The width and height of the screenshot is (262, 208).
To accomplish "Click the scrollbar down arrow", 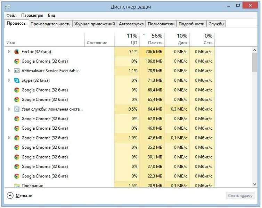I will click(x=254, y=184).
